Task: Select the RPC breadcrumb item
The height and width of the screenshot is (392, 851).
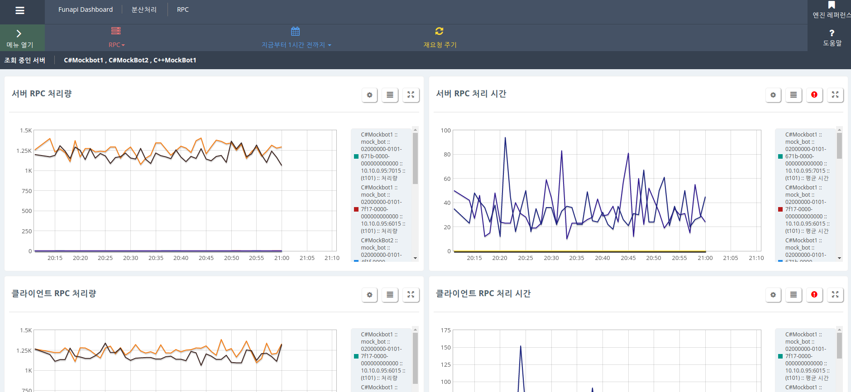Action: (183, 9)
